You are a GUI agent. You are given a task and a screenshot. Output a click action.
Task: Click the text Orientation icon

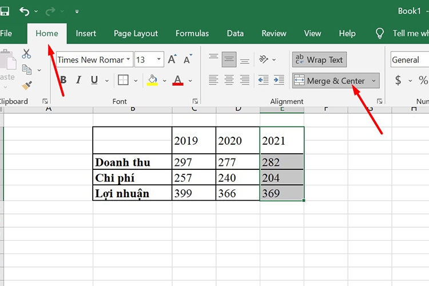[x=264, y=59]
